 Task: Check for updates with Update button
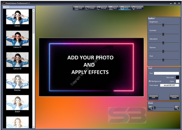click(137, 8)
